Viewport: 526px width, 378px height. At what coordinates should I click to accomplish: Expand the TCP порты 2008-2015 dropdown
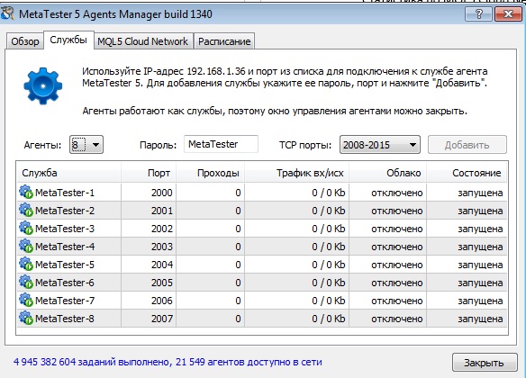coord(380,145)
